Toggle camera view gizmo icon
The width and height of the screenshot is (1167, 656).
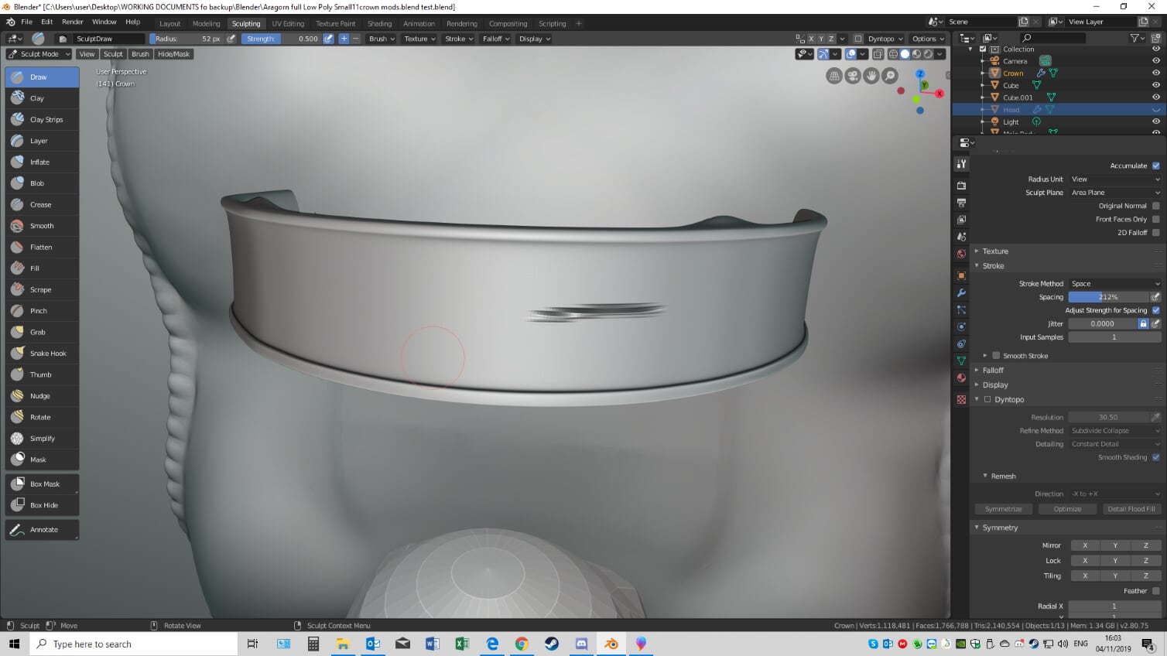[853, 76]
